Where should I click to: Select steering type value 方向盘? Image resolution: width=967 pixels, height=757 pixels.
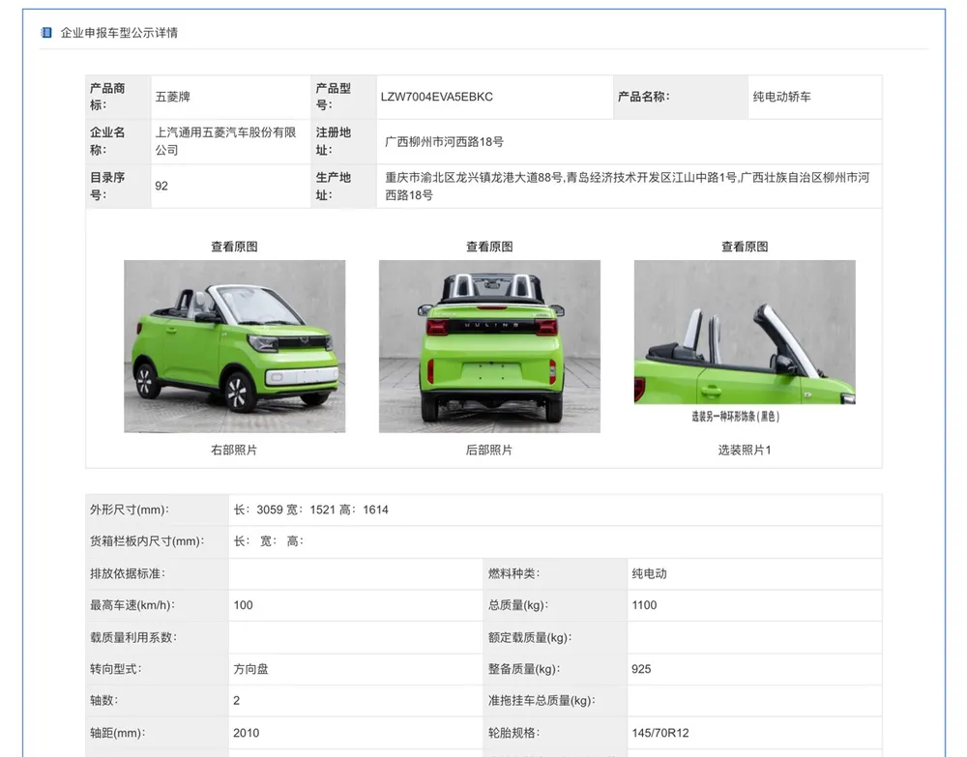tap(250, 669)
